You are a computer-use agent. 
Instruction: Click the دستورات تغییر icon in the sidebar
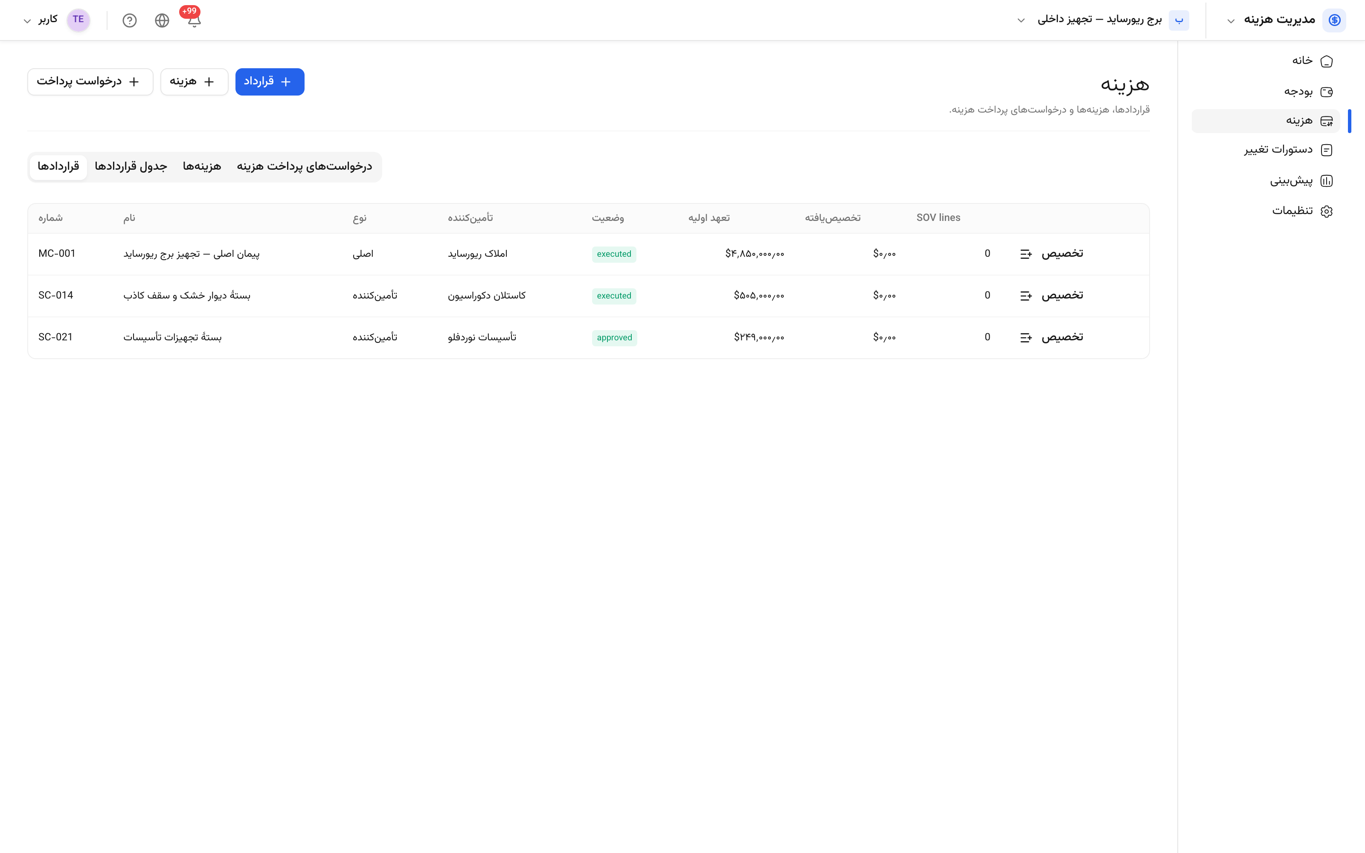pyautogui.click(x=1327, y=150)
